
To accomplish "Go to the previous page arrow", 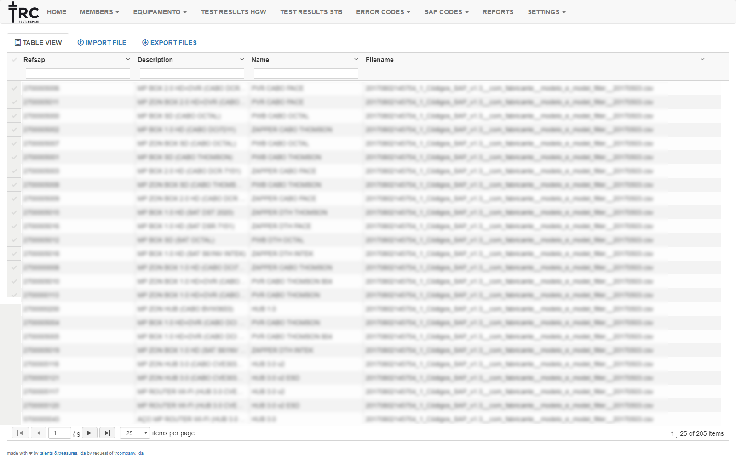I will click(39, 433).
